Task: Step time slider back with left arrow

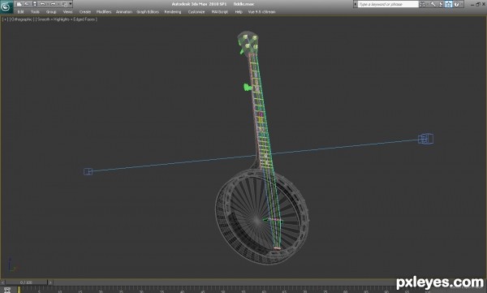Action: point(2,282)
